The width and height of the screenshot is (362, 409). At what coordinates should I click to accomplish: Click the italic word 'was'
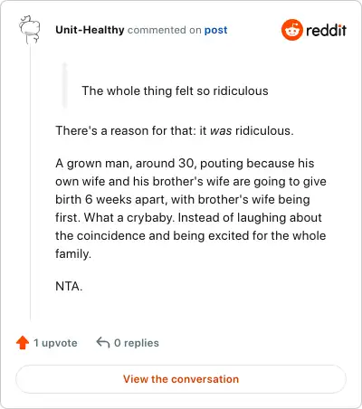pos(221,131)
